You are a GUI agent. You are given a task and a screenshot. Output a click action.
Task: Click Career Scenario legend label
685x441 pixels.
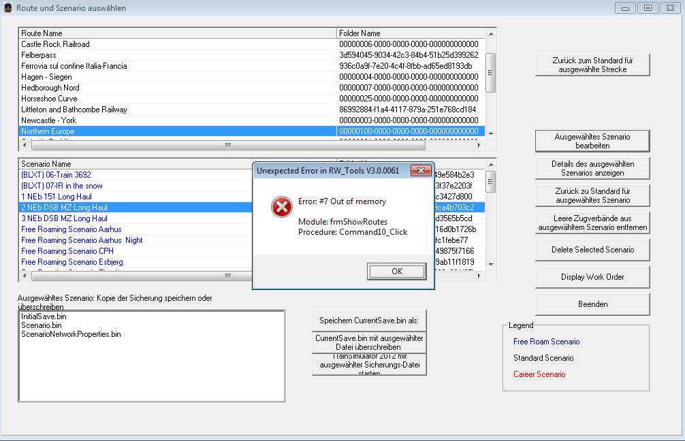[x=539, y=374]
